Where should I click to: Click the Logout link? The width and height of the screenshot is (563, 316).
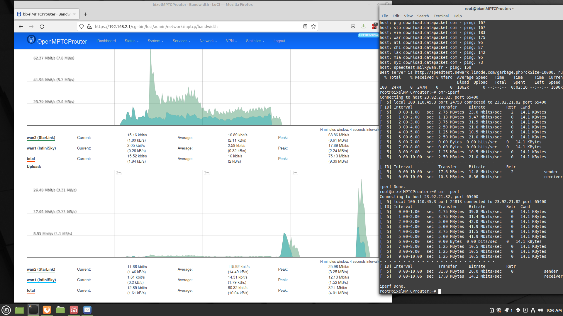pos(279,41)
